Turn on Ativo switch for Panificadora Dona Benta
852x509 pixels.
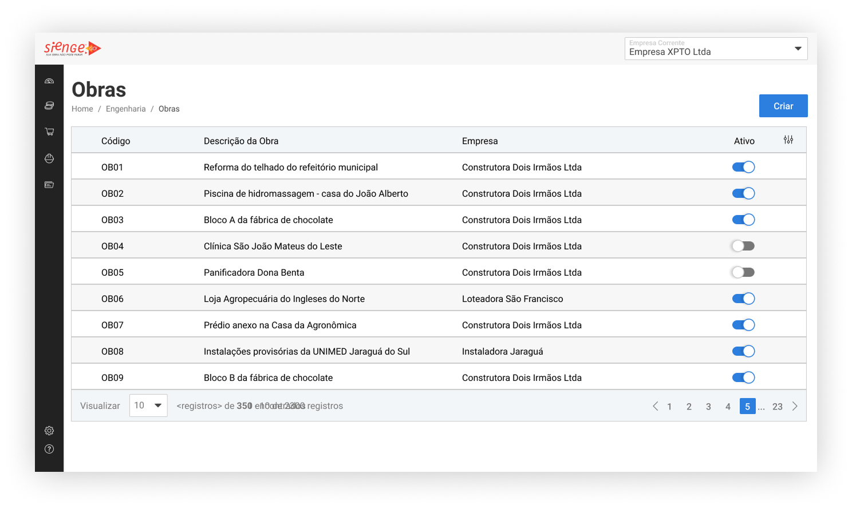click(743, 272)
